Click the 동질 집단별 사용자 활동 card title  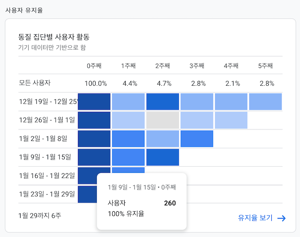coord(54,37)
